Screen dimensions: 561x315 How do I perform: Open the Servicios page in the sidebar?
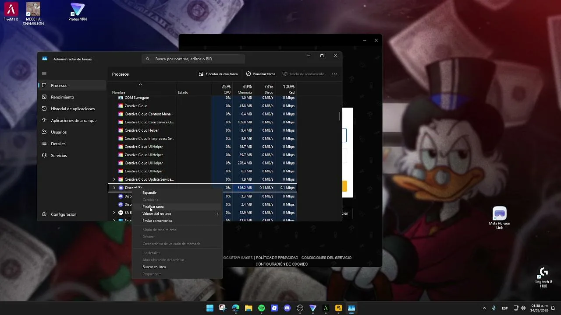tap(72, 155)
